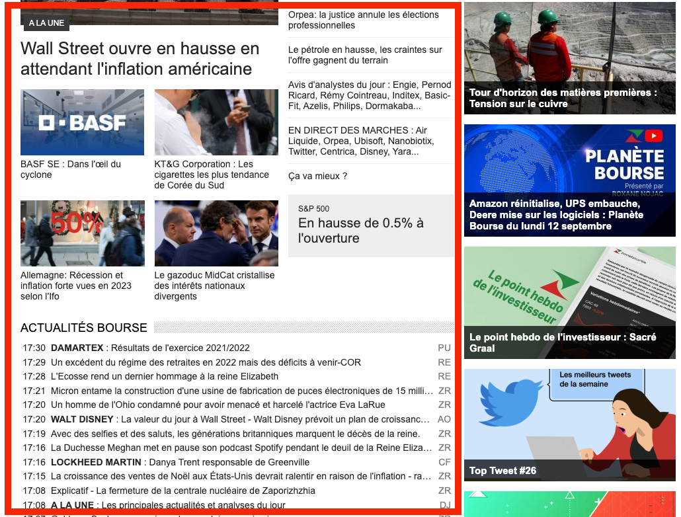Open the Ça va mieux ? link
Screen dimensions: 681x517
tap(318, 176)
